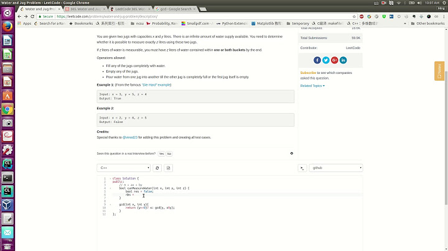Open @vinod23 profile link
The image size is (448, 251).
pos(129,137)
